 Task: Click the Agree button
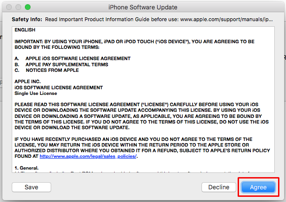coord(258,187)
